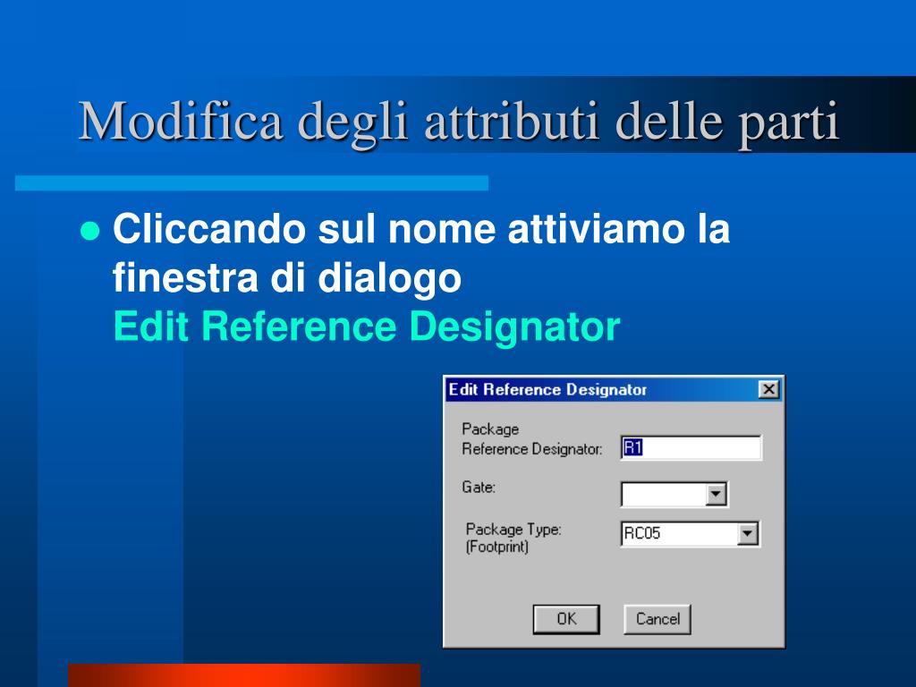Screen dimensions: 916x687
Task: Click inside the empty Gate combo box
Action: tap(664, 494)
